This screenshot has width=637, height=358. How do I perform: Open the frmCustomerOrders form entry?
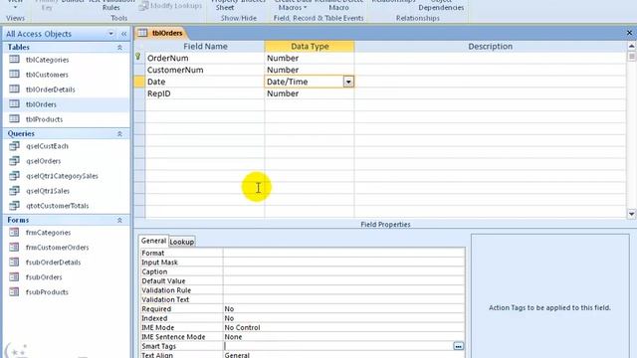click(58, 248)
